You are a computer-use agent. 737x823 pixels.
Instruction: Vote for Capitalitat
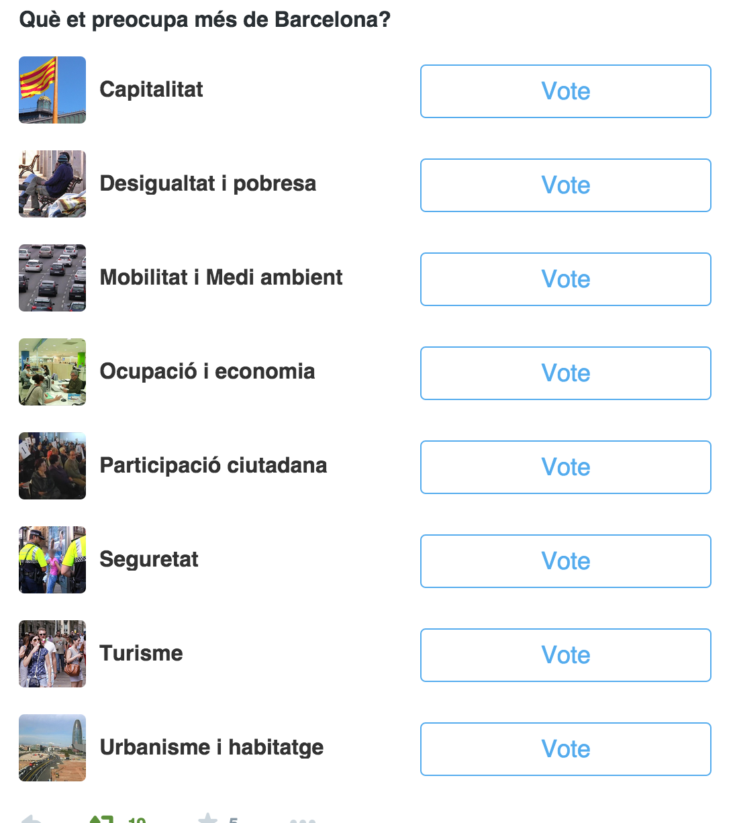click(565, 91)
